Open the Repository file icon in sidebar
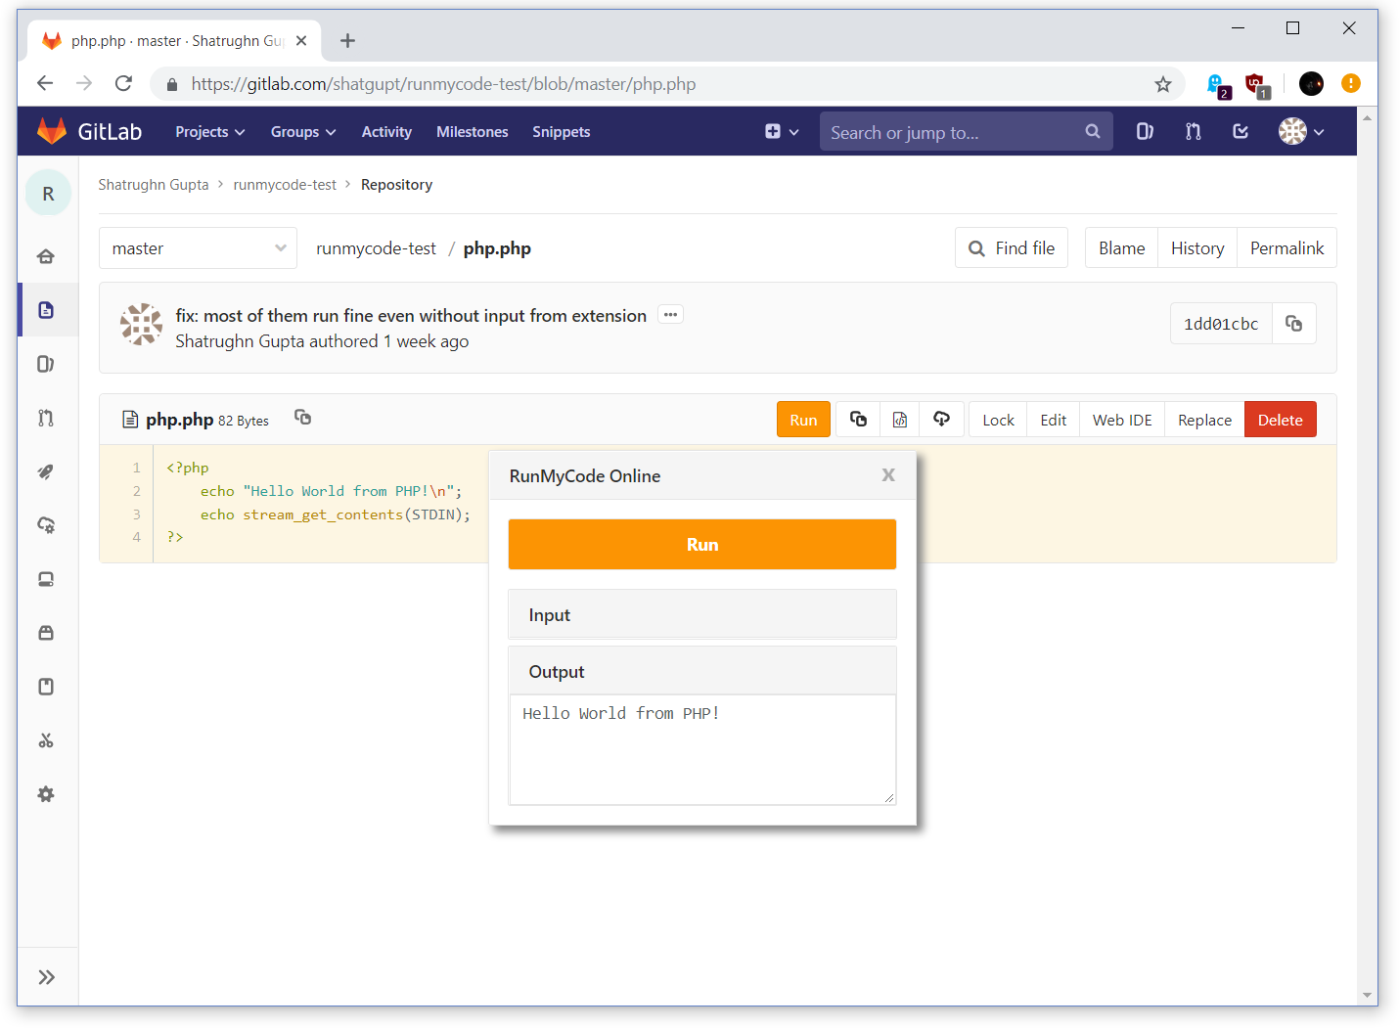The height and width of the screenshot is (1028, 1399). click(46, 310)
